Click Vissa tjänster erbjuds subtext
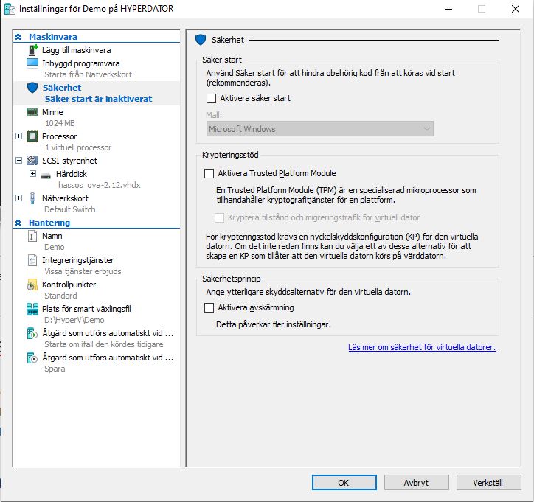Image resolution: width=534 pixels, height=502 pixels. tap(83, 271)
